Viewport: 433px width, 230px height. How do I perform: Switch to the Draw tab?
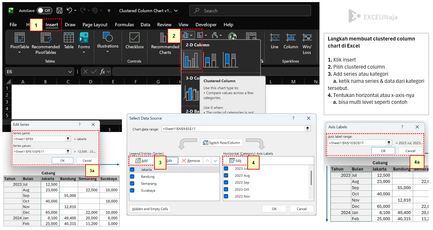tap(70, 25)
